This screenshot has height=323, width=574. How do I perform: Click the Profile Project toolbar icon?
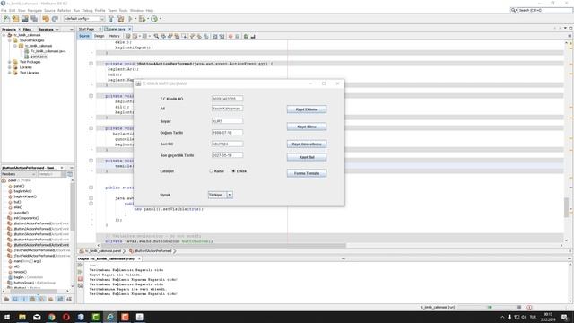[x=154, y=19]
